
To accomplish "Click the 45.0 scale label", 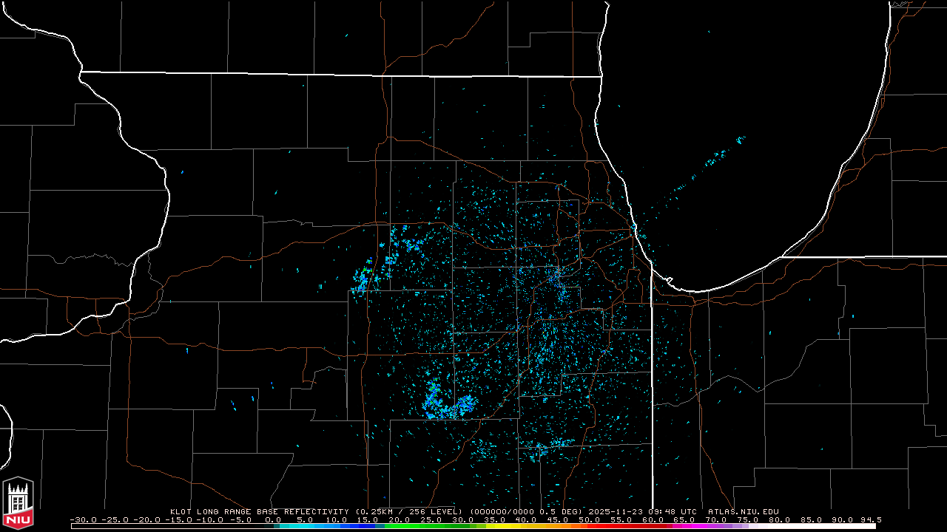I will point(558,520).
